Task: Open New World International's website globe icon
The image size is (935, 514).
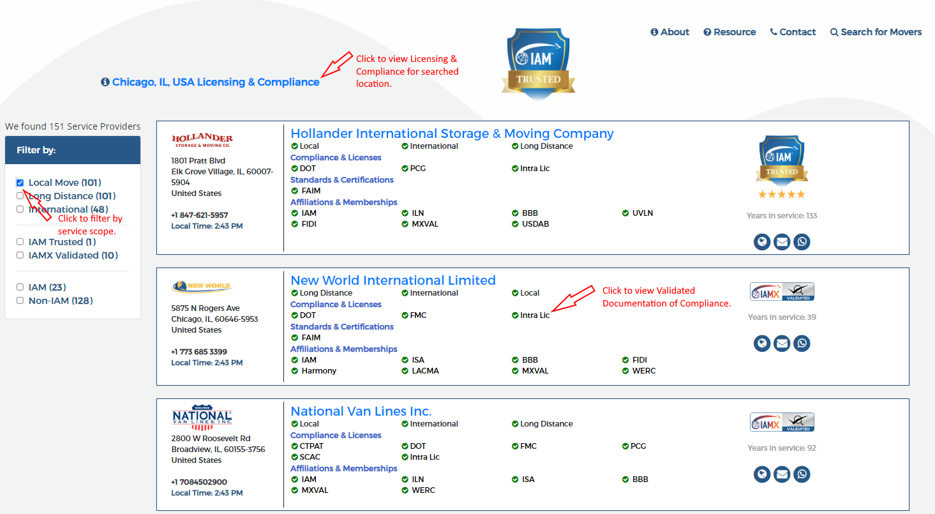Action: point(762,344)
